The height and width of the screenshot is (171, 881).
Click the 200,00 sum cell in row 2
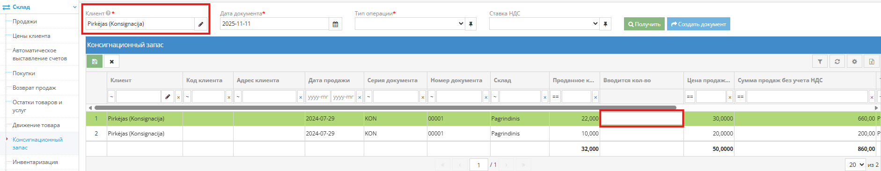pos(805,134)
